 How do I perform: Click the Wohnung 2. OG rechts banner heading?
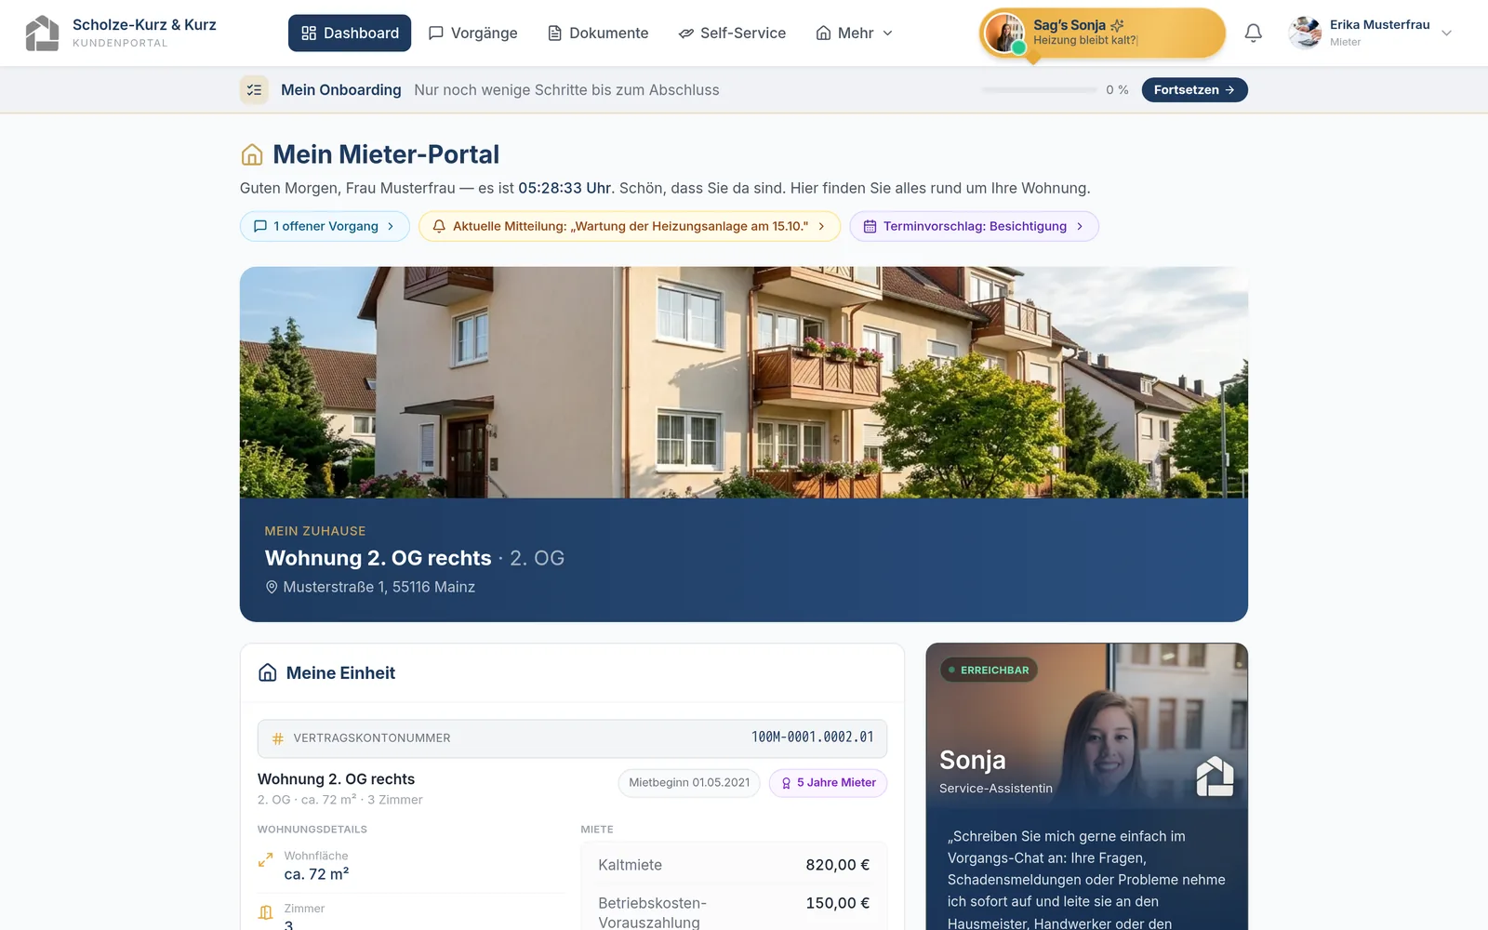(378, 558)
